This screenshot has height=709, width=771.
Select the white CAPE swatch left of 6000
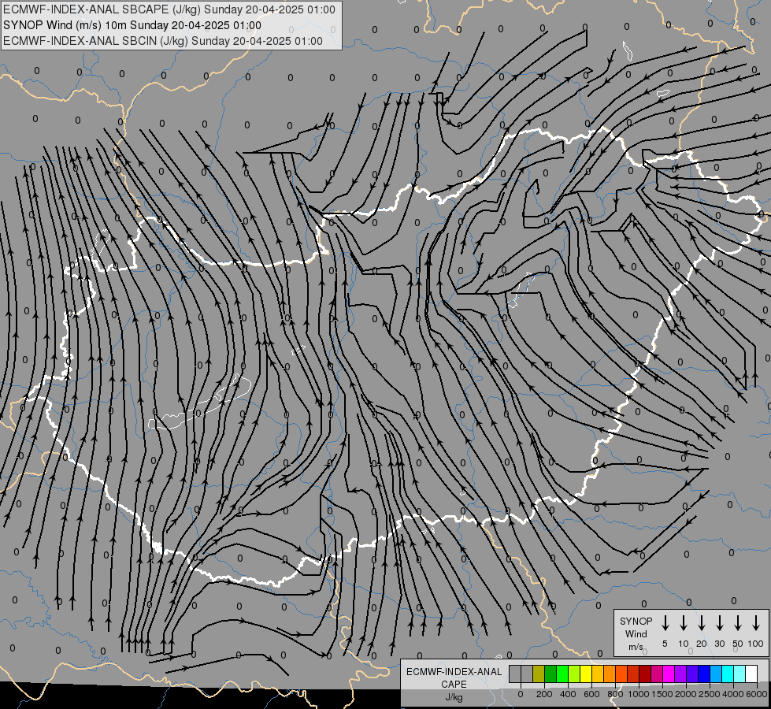click(751, 674)
